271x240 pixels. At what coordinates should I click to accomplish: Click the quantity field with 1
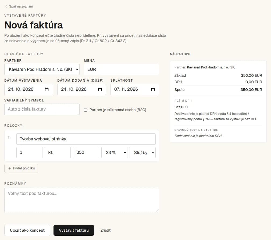click(29, 152)
